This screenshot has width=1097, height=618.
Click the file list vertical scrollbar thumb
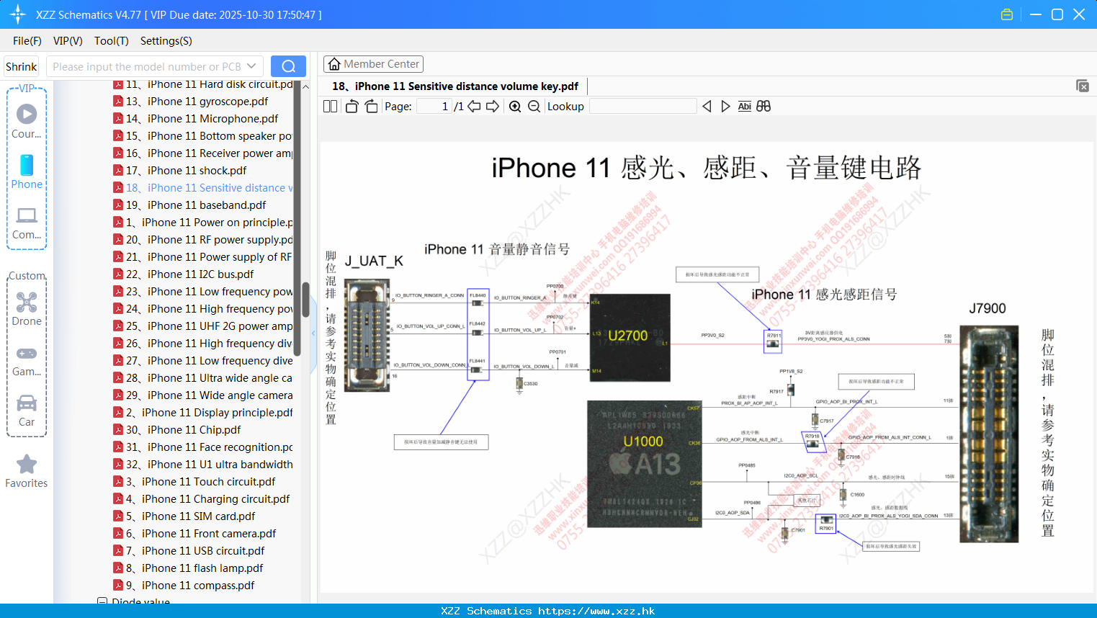pos(305,300)
